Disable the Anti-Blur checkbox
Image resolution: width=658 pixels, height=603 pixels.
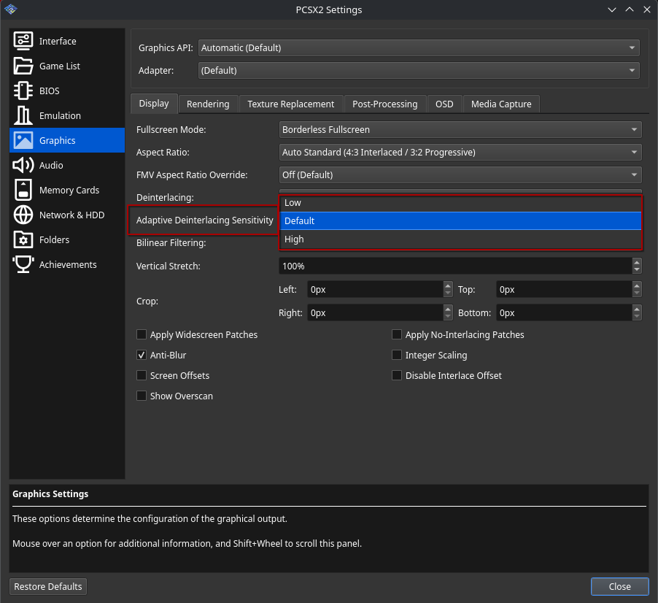coord(142,356)
